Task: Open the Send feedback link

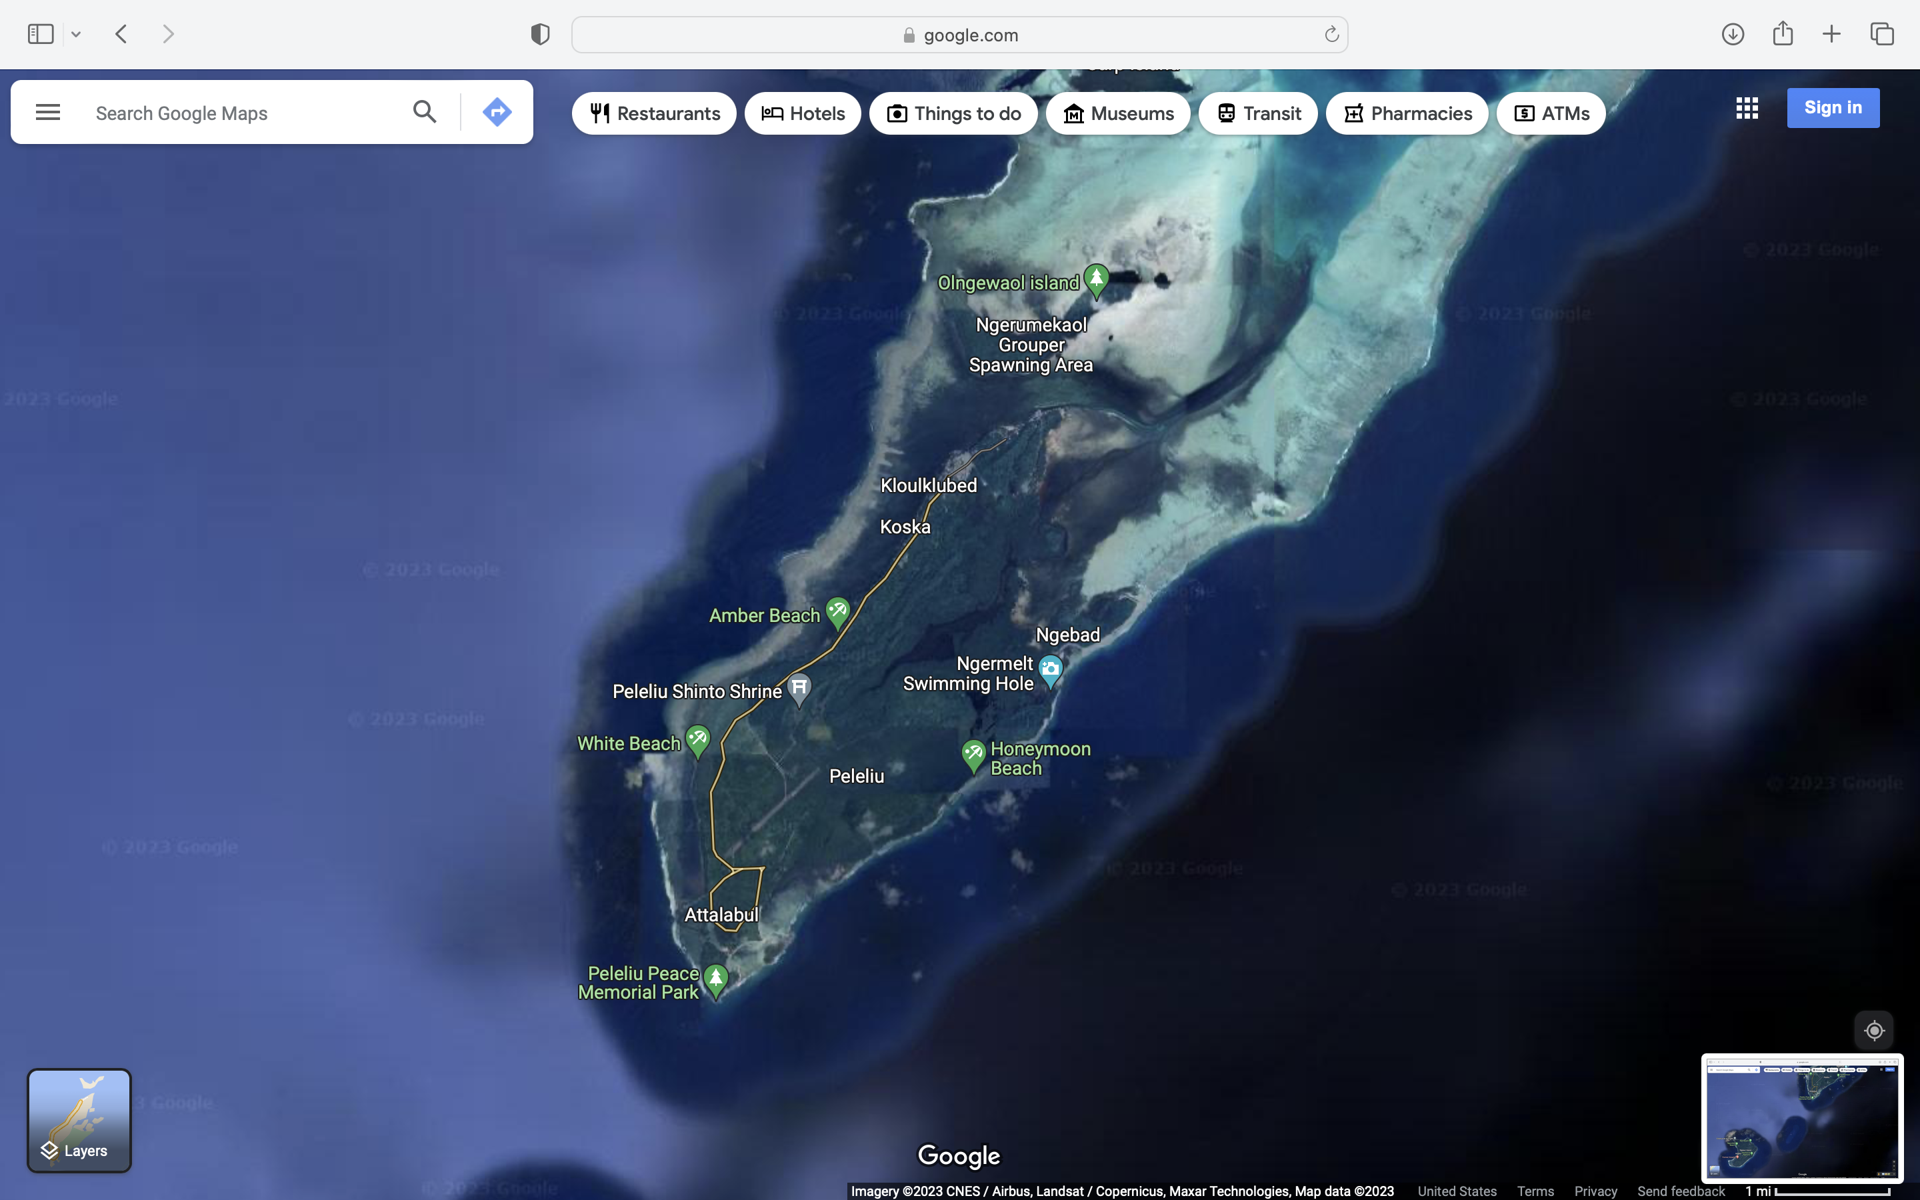Action: 1681,1191
